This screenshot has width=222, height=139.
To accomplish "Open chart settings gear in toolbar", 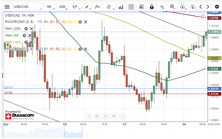I will (217, 7).
